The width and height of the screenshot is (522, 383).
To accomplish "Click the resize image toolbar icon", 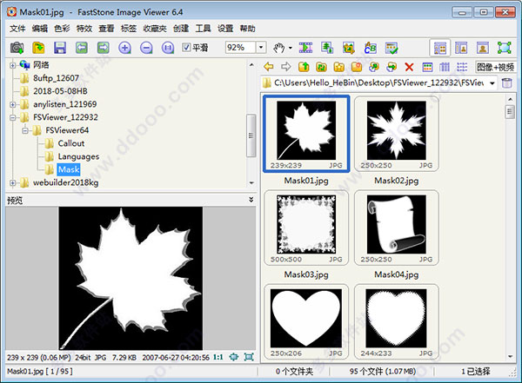I will 327,48.
